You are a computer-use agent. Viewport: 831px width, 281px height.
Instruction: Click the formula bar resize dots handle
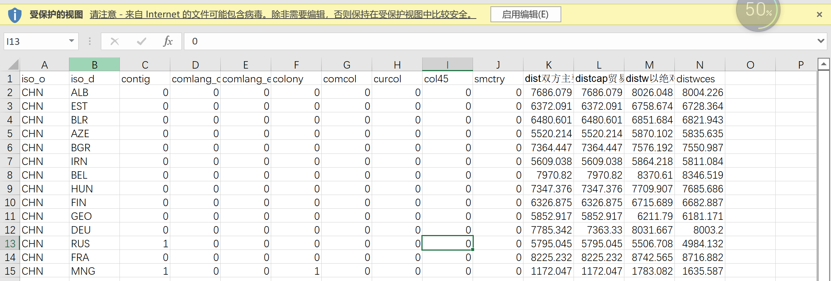pos(89,41)
